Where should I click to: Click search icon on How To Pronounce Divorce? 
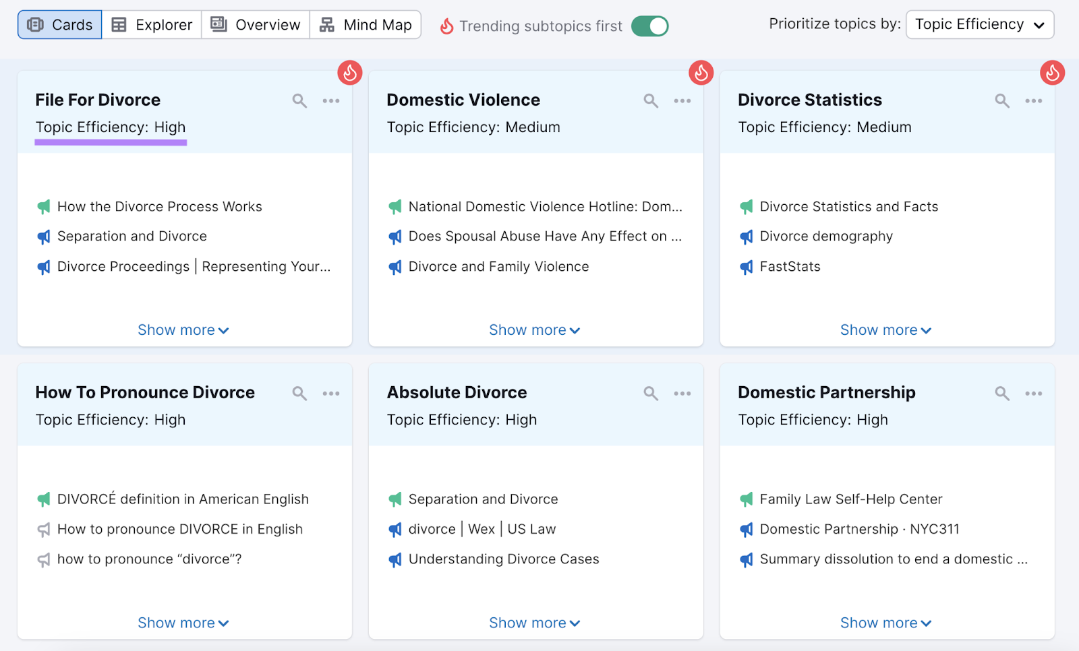(299, 394)
